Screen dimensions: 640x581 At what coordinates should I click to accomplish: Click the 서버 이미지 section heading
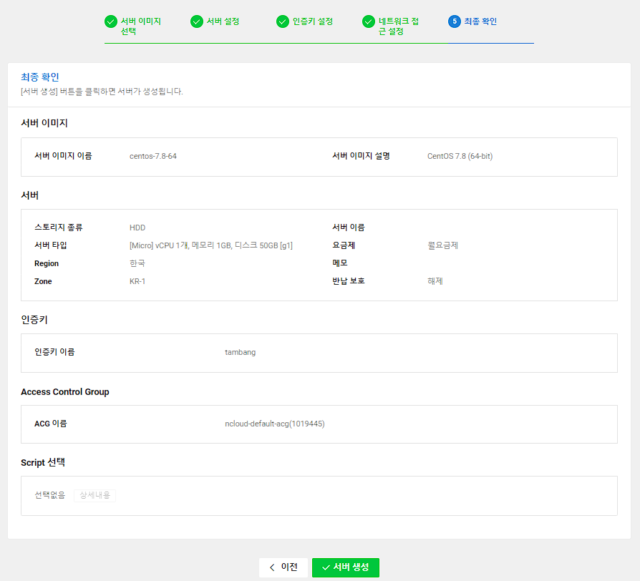44,123
